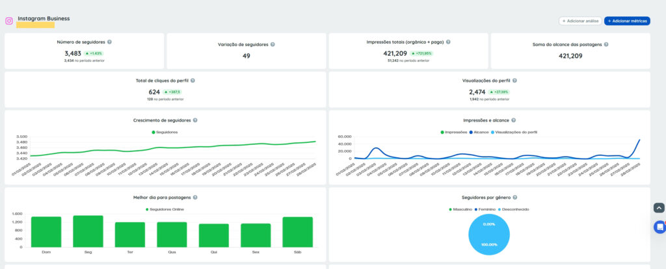This screenshot has width=666, height=269.
Task: Click help icon beside Impressões totais
Action: pos(448,42)
